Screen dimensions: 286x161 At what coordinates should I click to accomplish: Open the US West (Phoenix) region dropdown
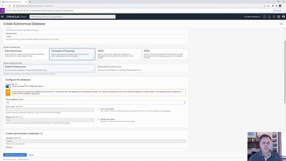(252, 17)
